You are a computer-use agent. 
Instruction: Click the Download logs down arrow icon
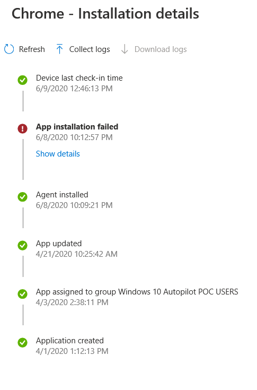125,49
